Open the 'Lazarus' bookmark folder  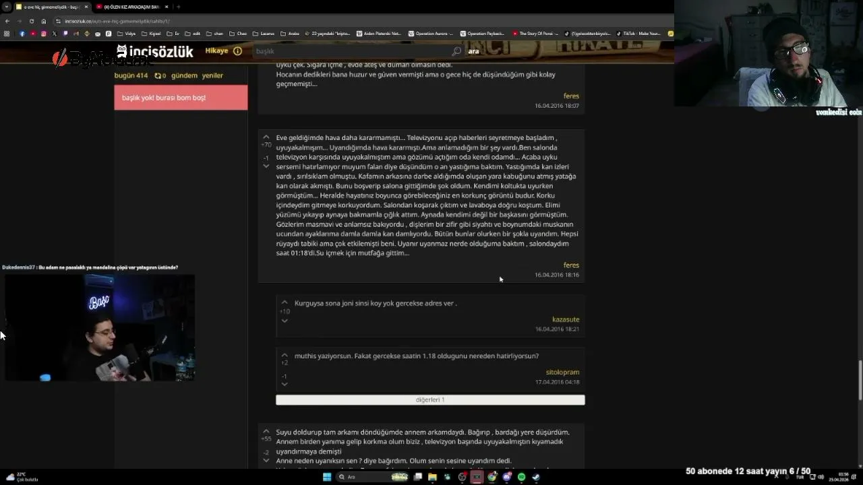click(x=264, y=34)
